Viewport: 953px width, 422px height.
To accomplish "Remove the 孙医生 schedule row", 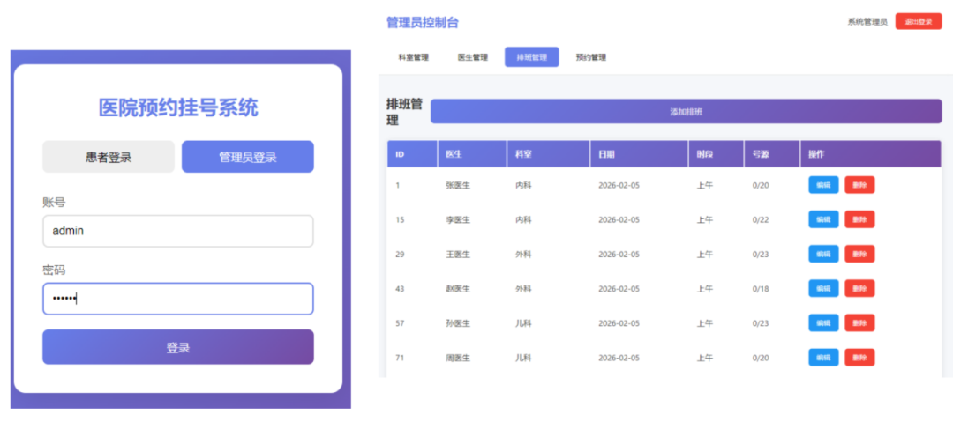I will pos(859,322).
